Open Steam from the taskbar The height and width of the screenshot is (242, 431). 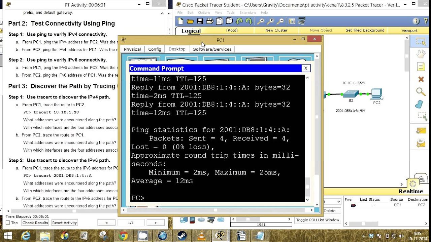182,236
